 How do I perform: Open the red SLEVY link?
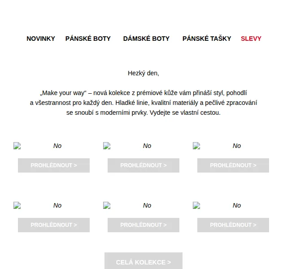251,39
